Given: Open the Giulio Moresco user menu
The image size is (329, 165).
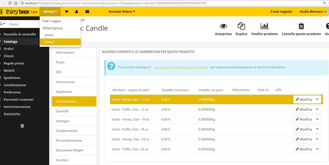Looking at the screenshot, I should [x=313, y=12].
